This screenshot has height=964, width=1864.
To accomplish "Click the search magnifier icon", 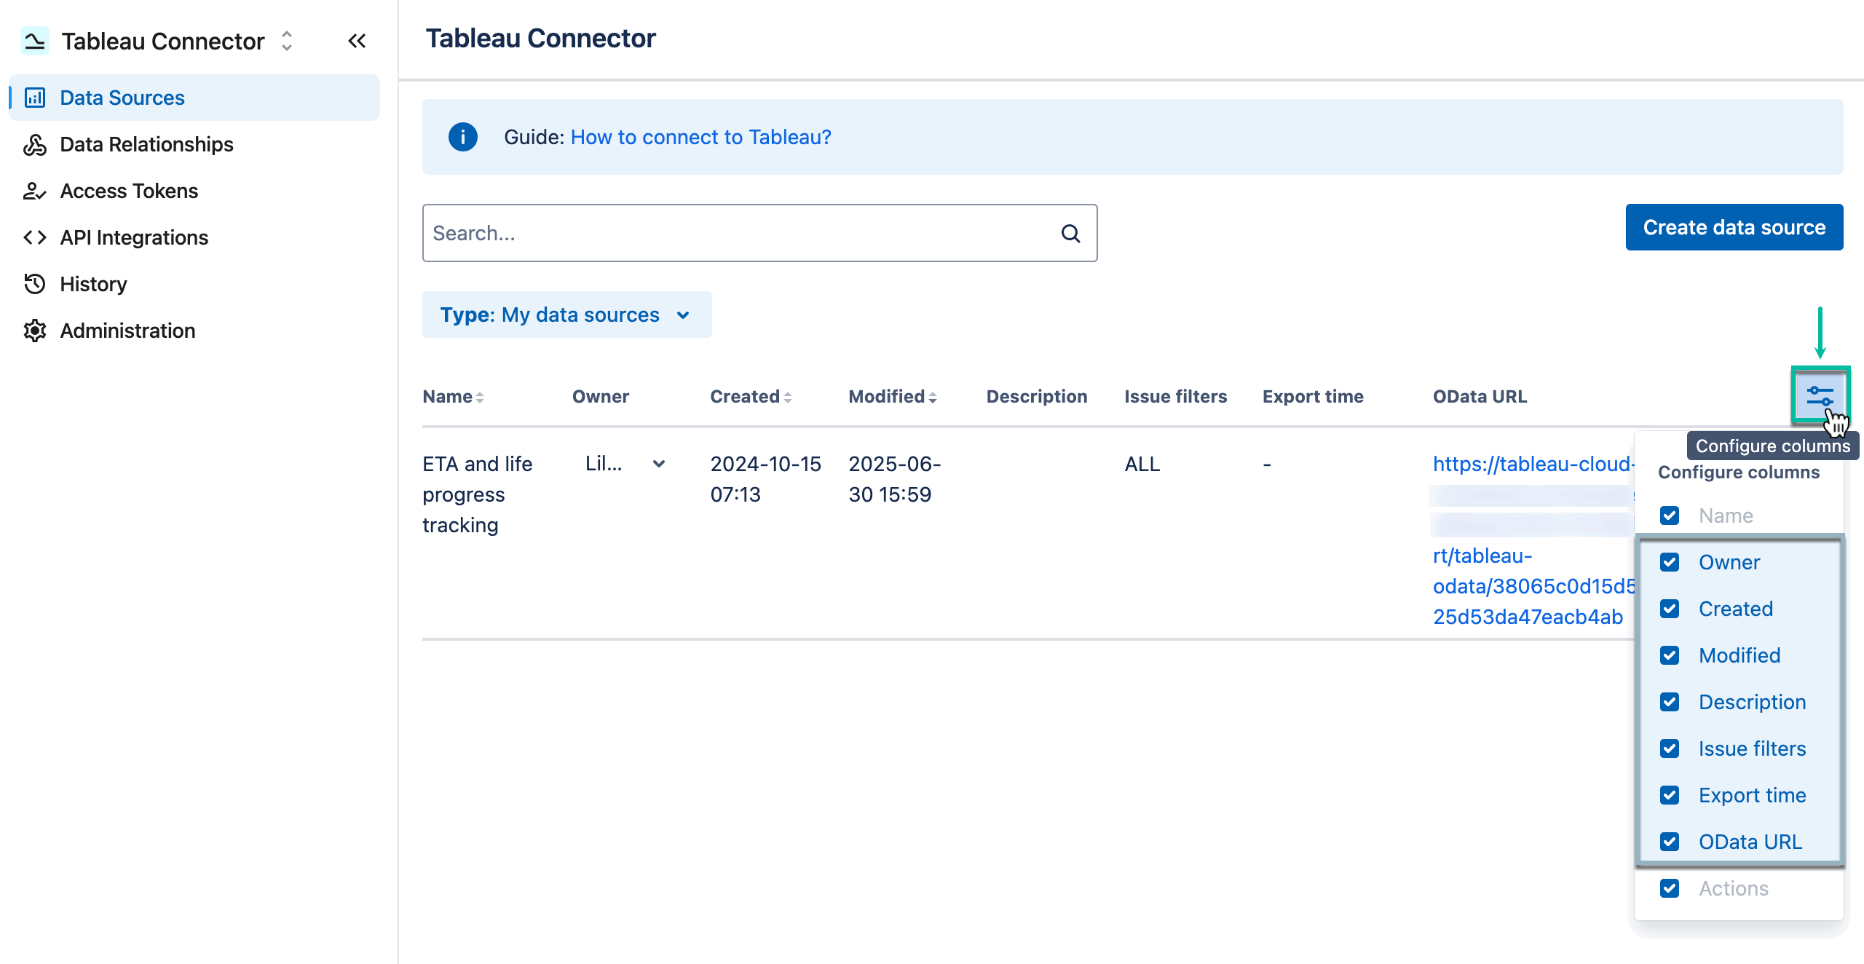I will tap(1070, 232).
